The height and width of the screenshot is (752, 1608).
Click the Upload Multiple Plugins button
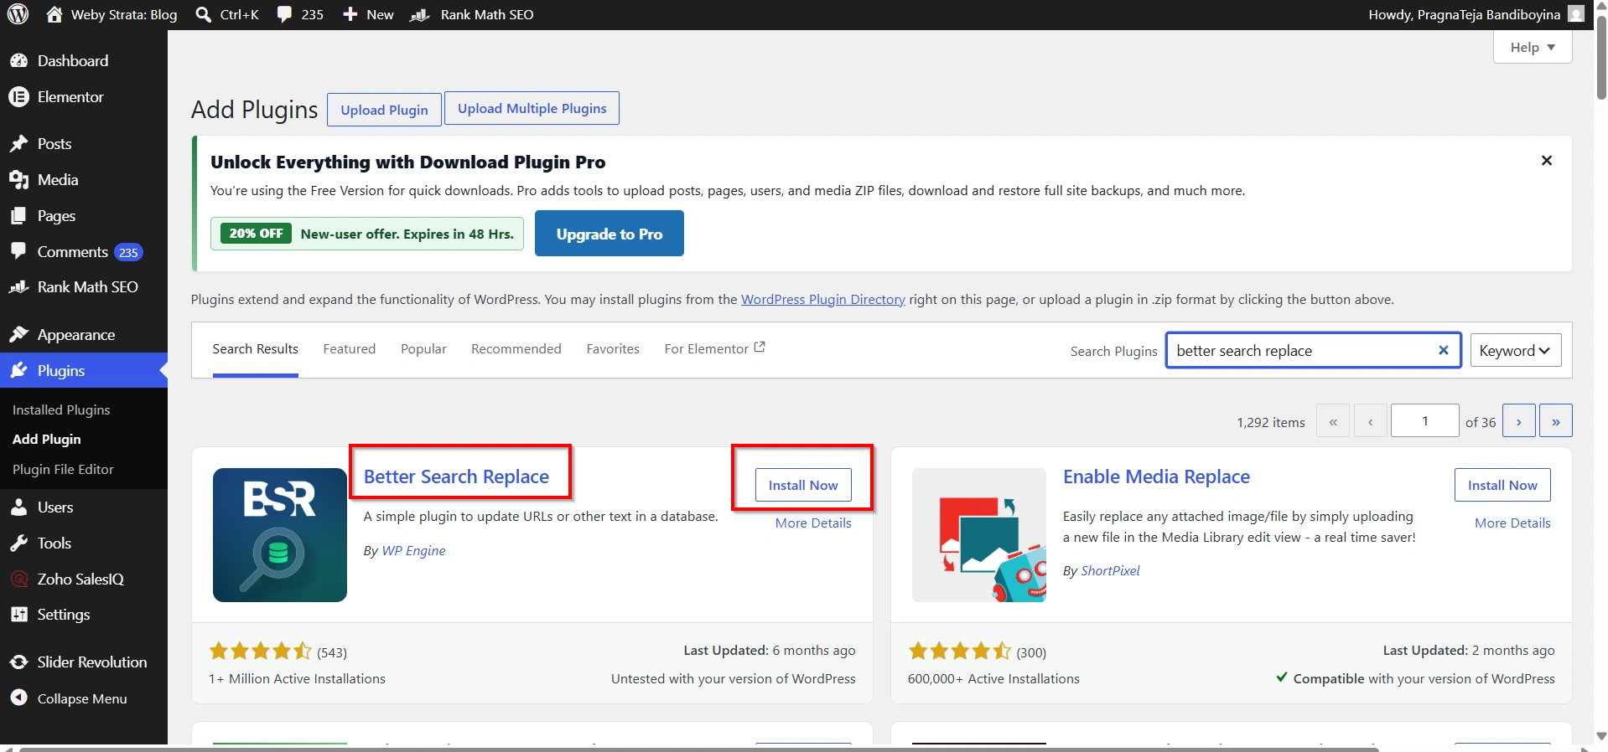click(532, 108)
